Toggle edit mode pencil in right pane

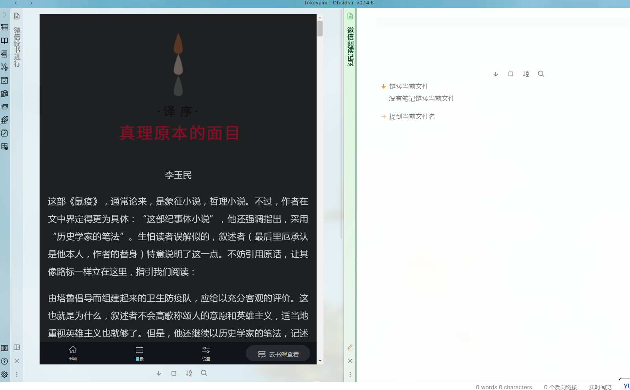350,348
